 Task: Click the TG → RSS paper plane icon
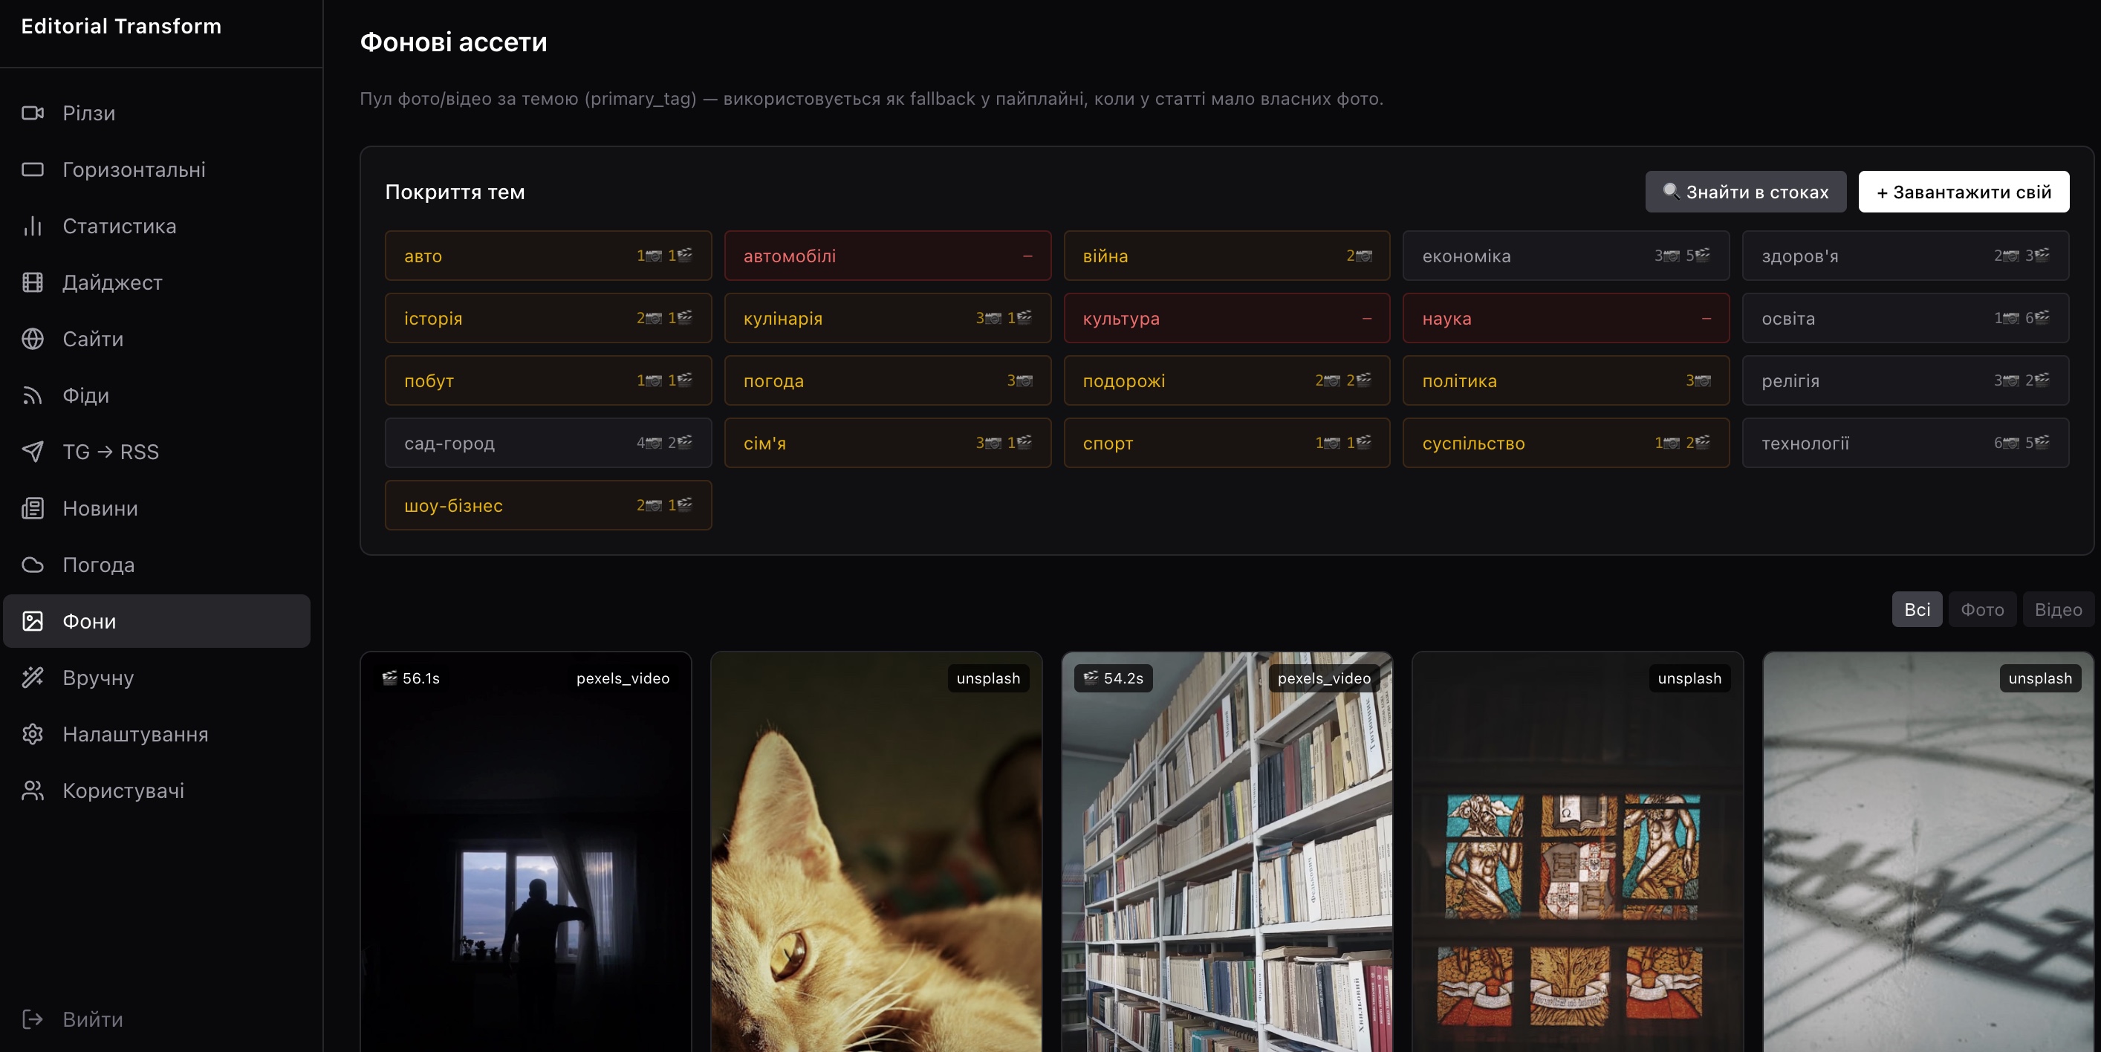point(33,452)
